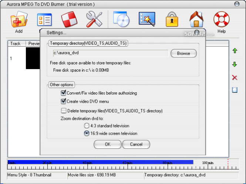Click 'Temporary directory: c:\aurora_dvd' status text
The image size is (246, 184).
(175, 175)
